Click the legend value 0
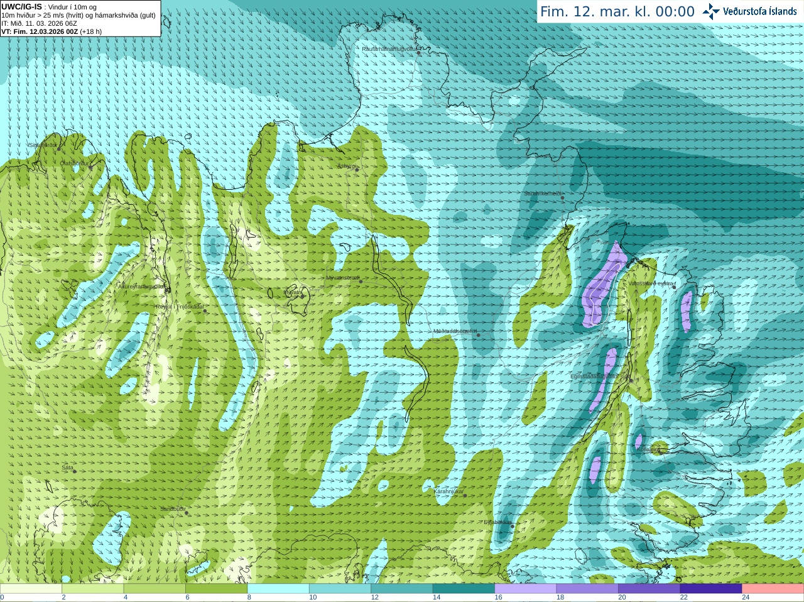This screenshot has width=804, height=602. click(x=2, y=598)
